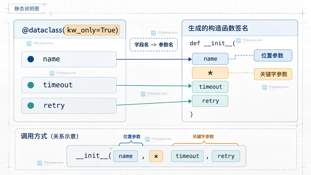Screen dimensions: 311x175
Task: Select the name parameter box in signature panel
Action: pos(210,59)
